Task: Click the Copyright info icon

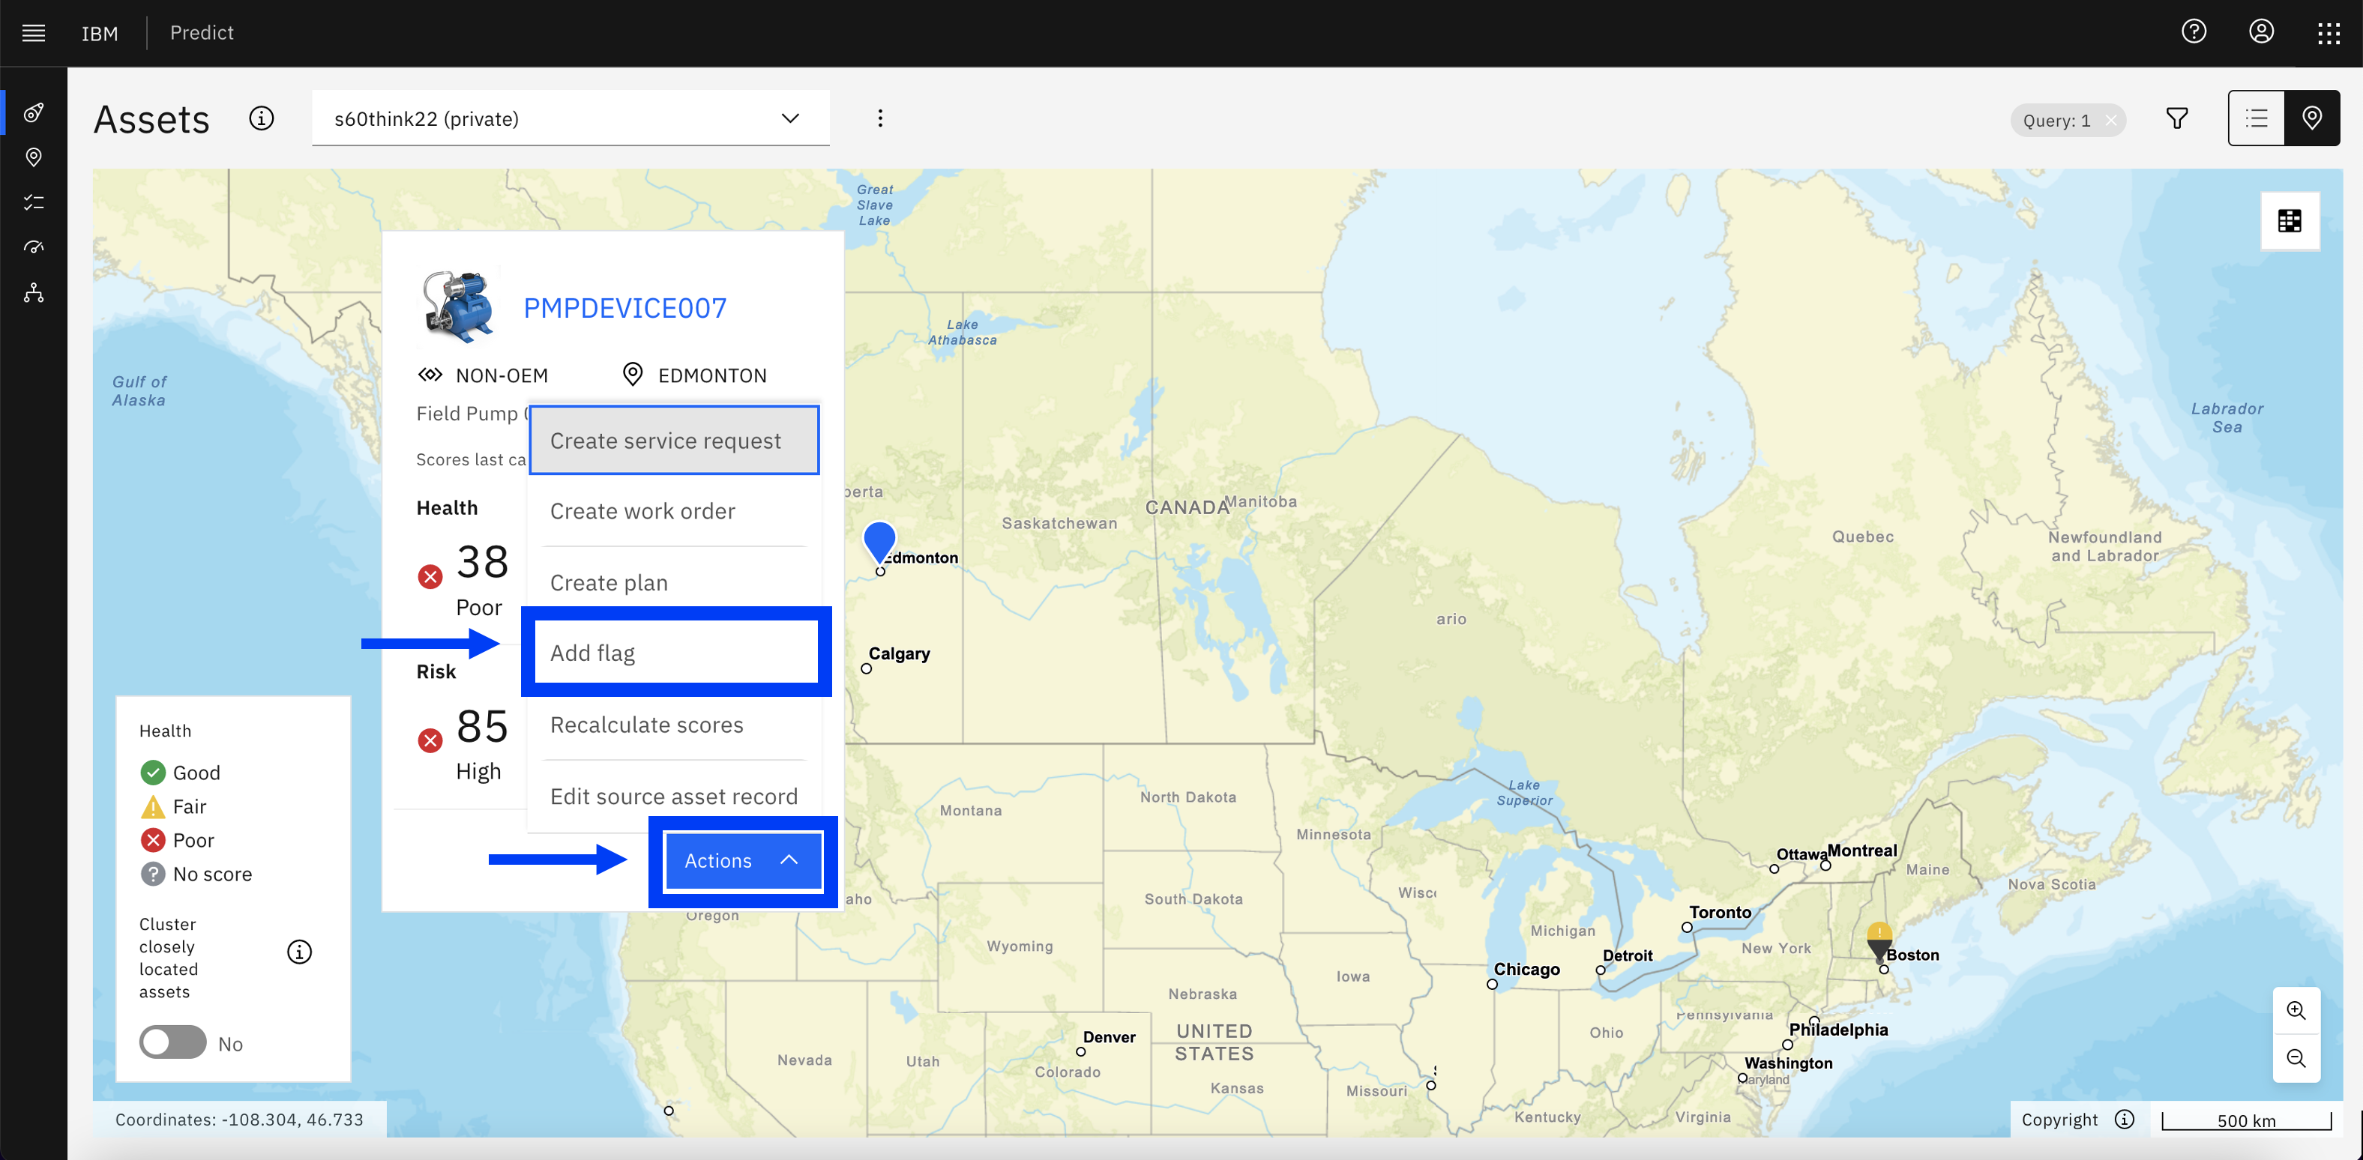Action: coord(2125,1119)
